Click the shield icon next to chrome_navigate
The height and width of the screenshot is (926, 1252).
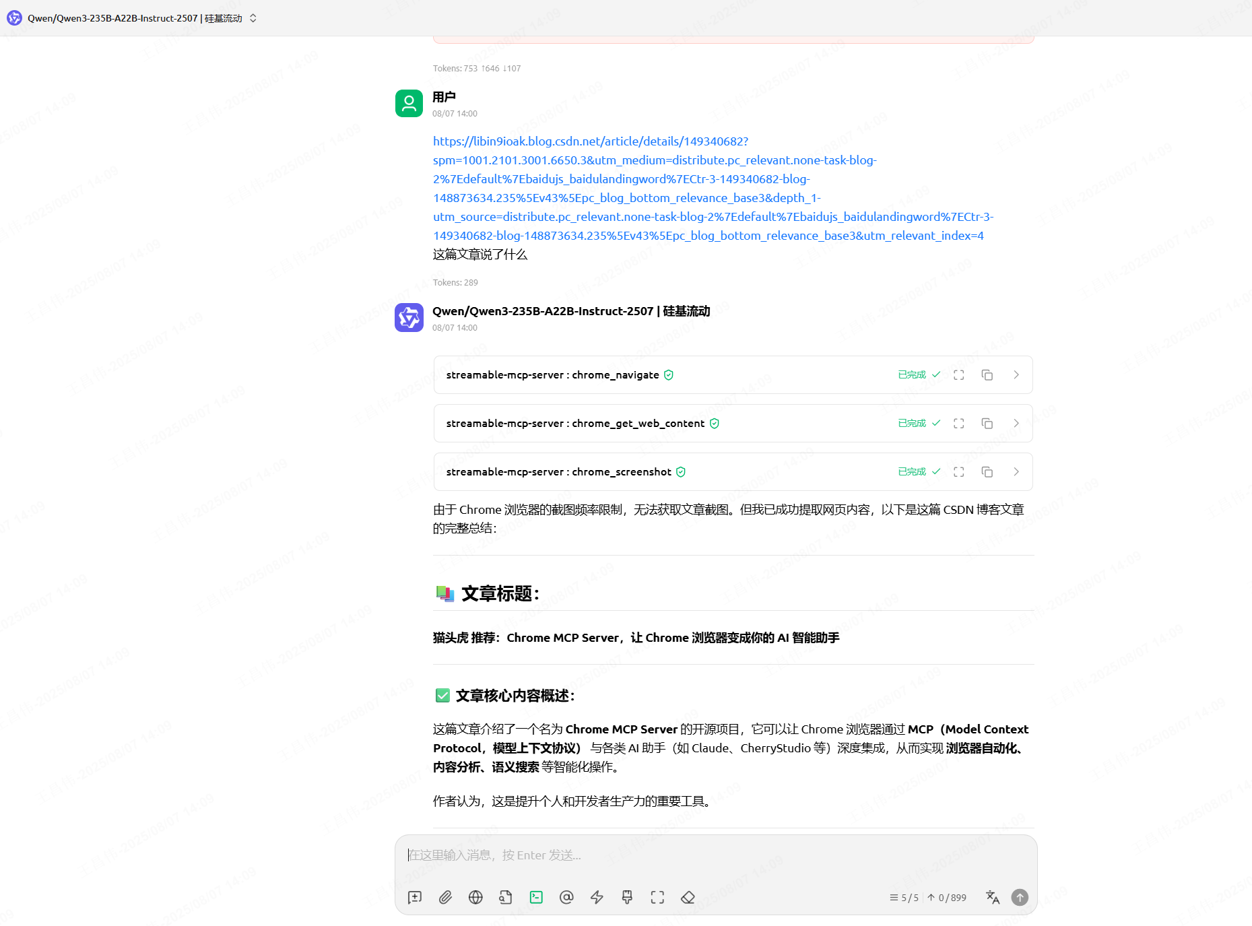coord(669,375)
